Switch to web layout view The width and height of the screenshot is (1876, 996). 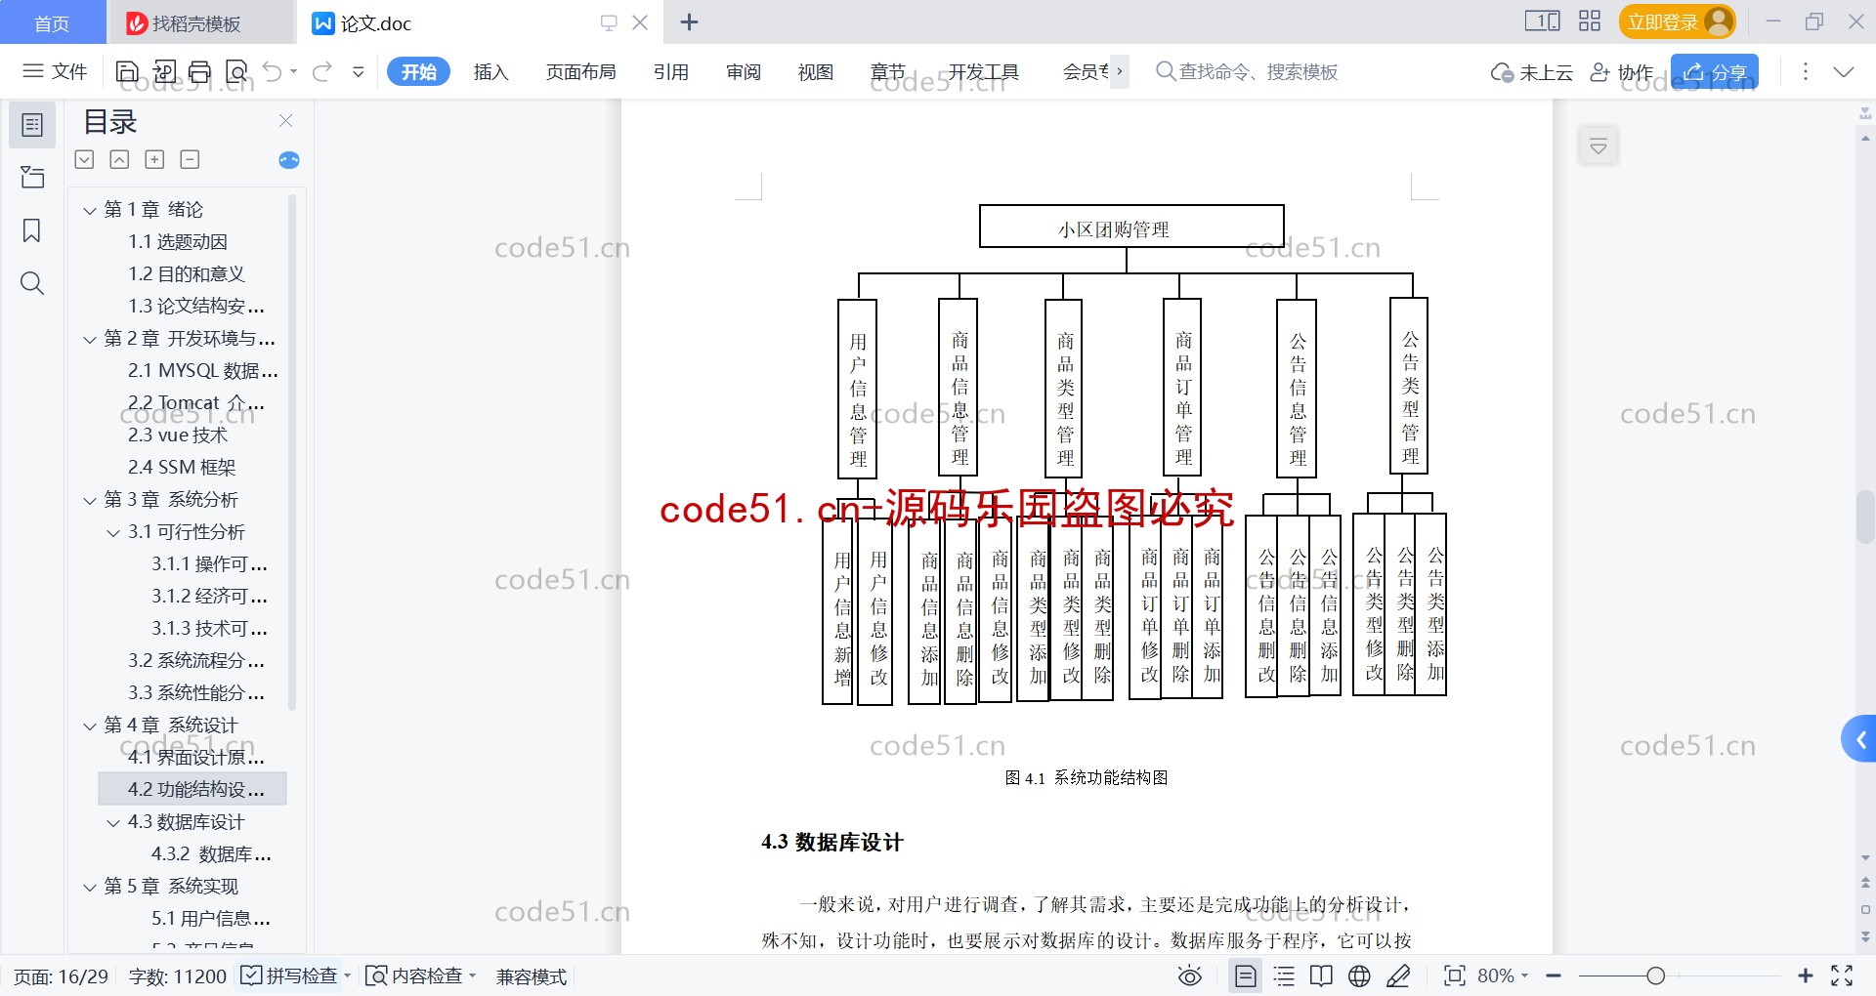click(1359, 975)
